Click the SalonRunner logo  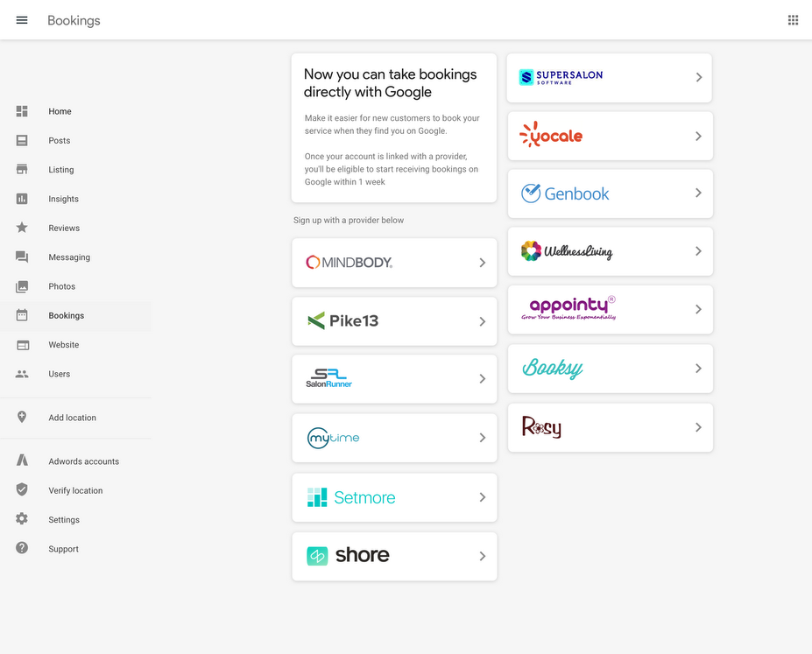(x=328, y=378)
